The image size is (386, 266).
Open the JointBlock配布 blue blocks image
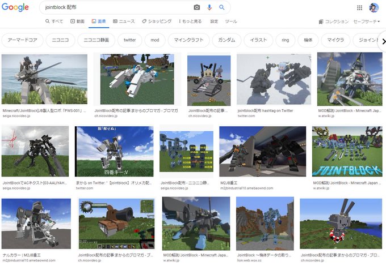click(x=186, y=152)
